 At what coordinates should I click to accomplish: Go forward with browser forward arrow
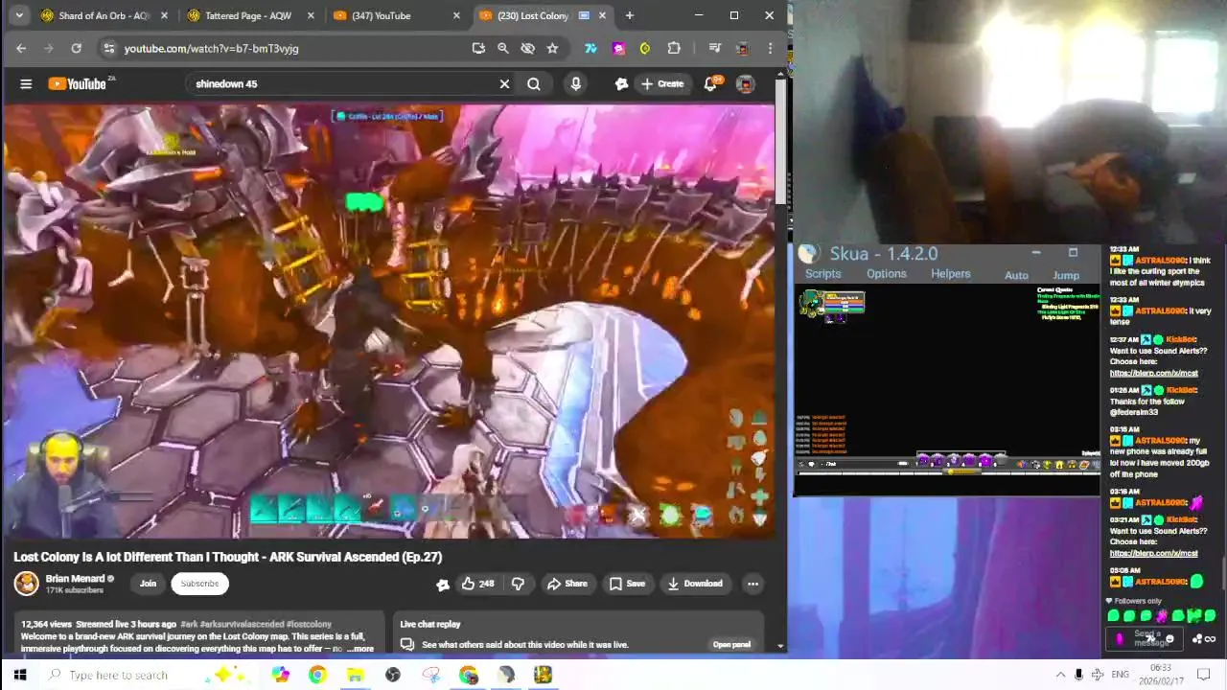pyautogui.click(x=49, y=48)
